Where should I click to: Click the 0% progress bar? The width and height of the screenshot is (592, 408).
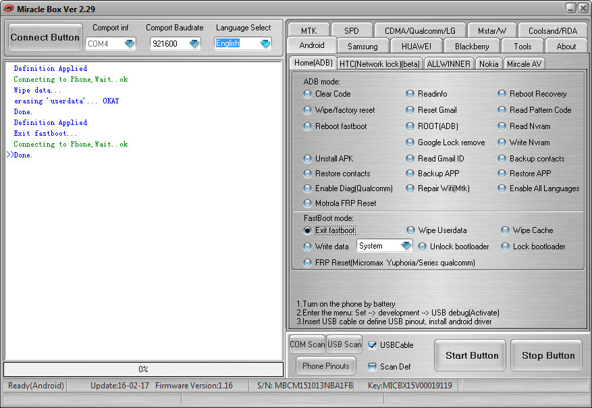pos(144,369)
